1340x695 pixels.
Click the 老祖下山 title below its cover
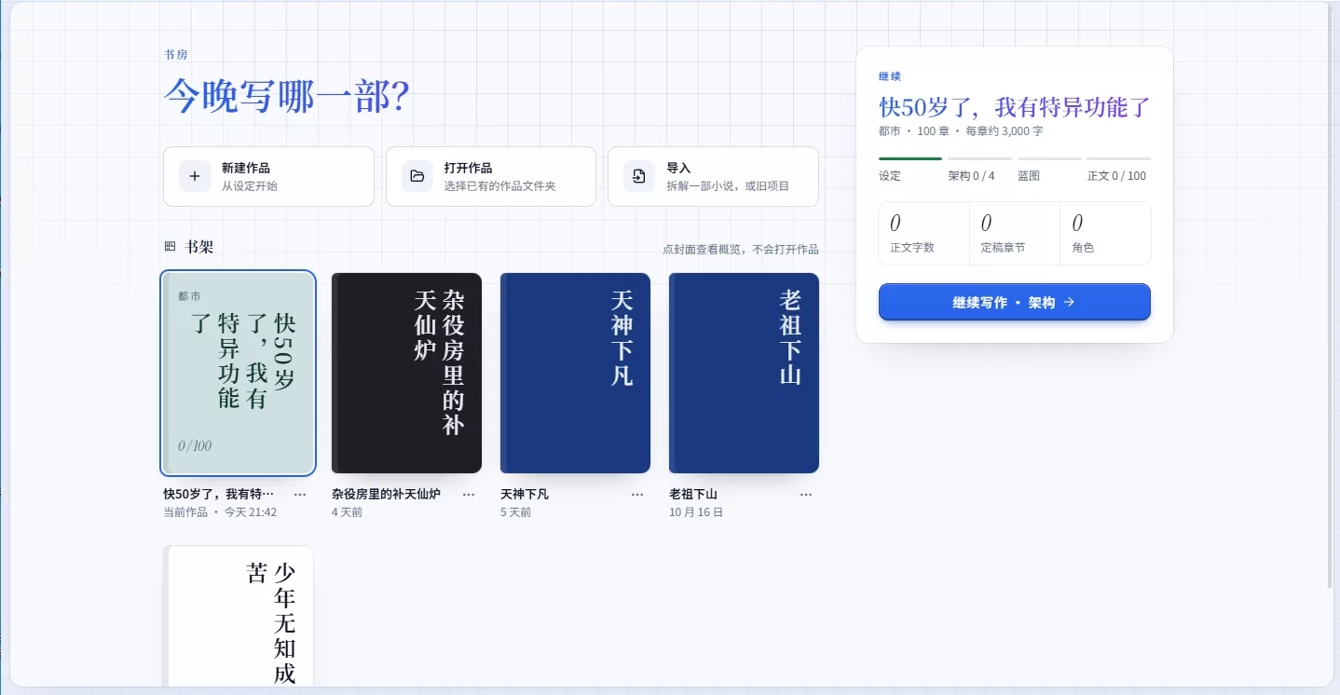pos(693,494)
